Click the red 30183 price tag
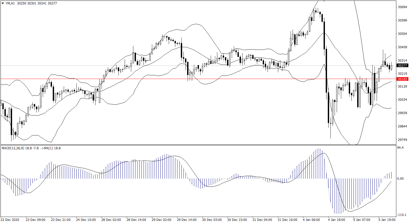 402,79
